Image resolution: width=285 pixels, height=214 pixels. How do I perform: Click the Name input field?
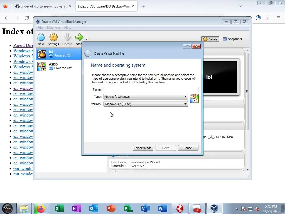[x=151, y=89]
